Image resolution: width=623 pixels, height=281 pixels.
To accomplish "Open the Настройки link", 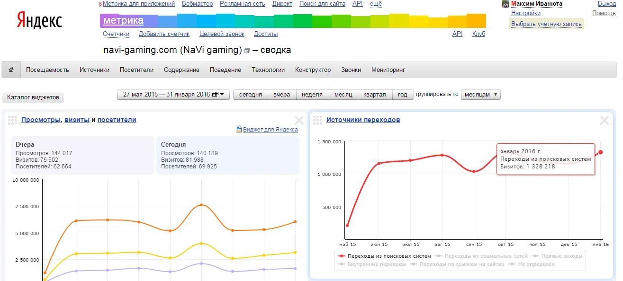I will (526, 13).
